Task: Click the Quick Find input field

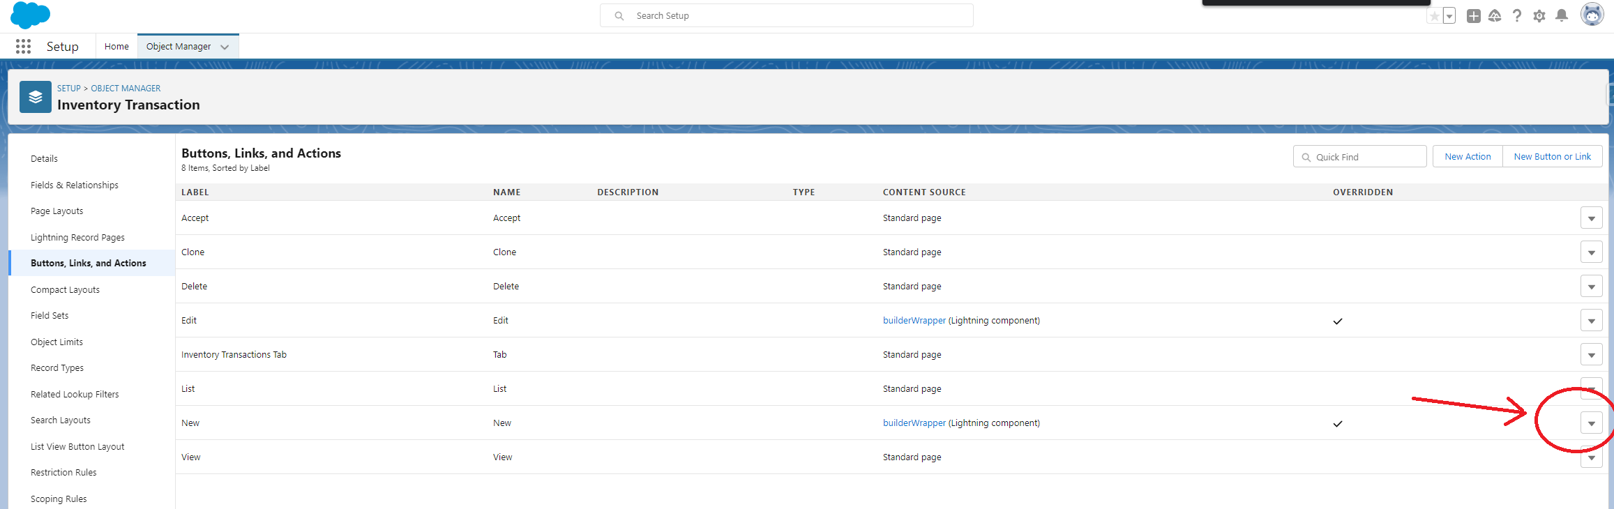Action: click(1366, 157)
